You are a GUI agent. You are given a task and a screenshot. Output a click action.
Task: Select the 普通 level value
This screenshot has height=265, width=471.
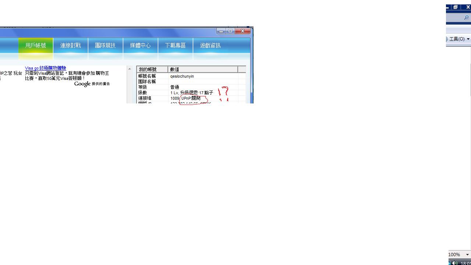[175, 87]
